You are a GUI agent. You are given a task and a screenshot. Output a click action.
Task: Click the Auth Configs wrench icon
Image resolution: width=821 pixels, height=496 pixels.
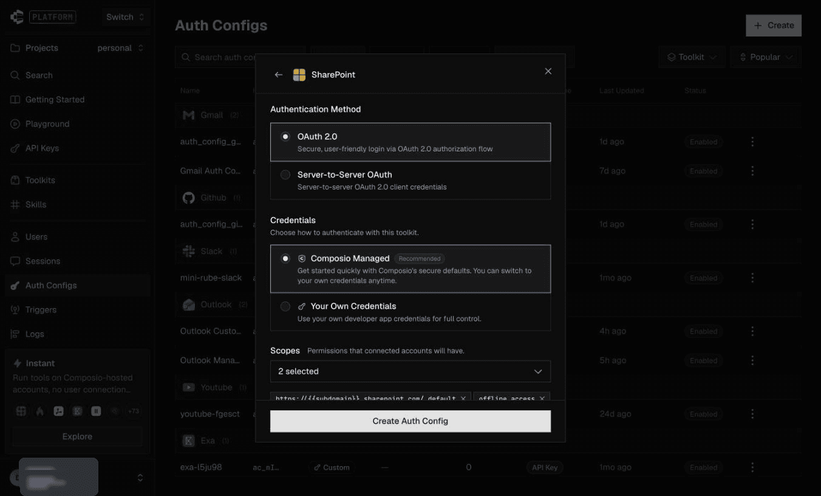pos(15,286)
